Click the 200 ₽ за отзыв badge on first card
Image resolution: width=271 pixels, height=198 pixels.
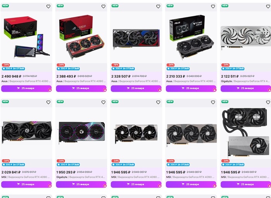point(14,68)
